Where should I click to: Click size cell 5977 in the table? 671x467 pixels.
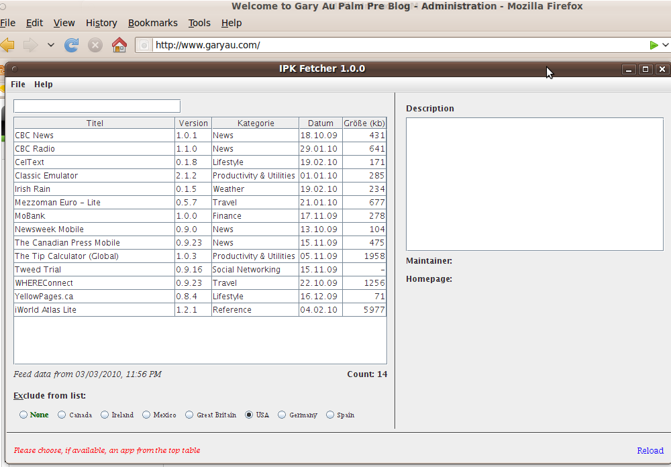(364, 309)
